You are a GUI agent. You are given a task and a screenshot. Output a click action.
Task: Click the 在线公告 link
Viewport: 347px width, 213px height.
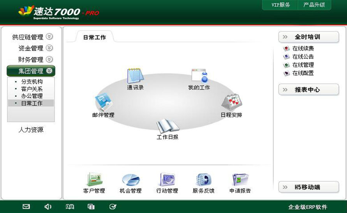coord(303,57)
